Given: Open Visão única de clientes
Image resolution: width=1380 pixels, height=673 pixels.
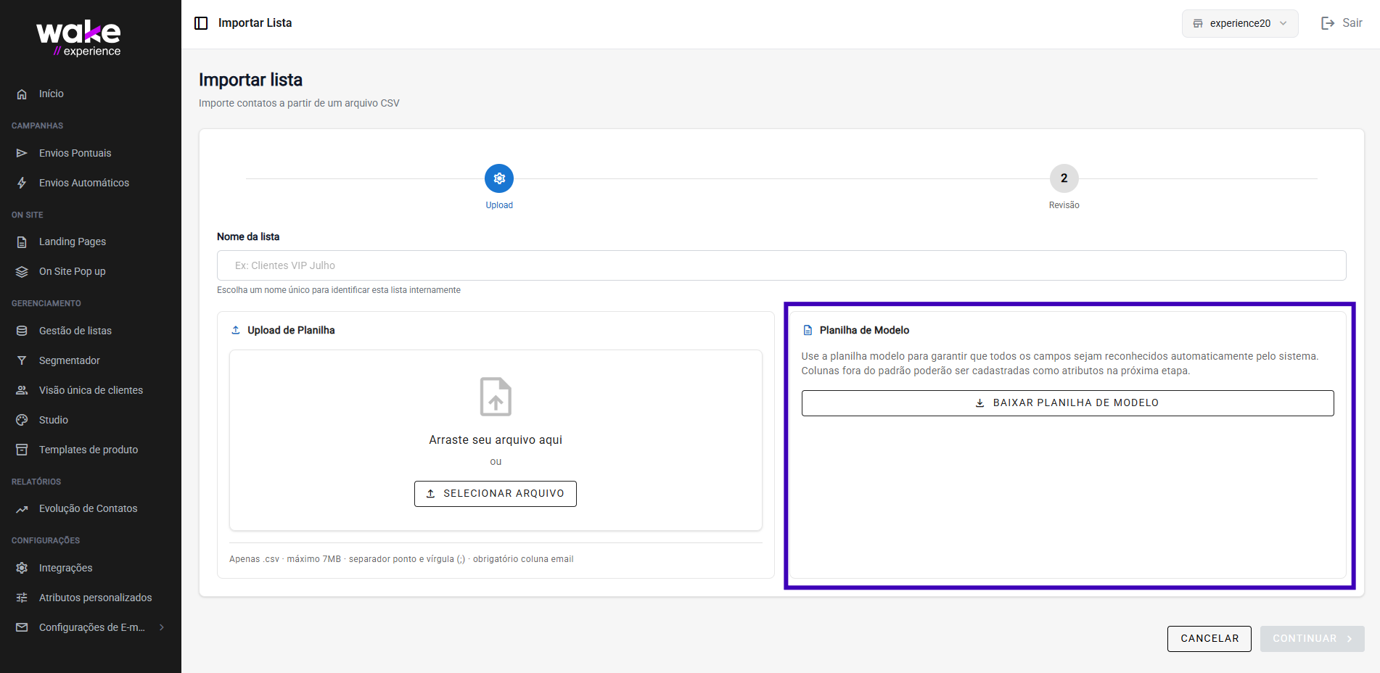Looking at the screenshot, I should click(91, 390).
